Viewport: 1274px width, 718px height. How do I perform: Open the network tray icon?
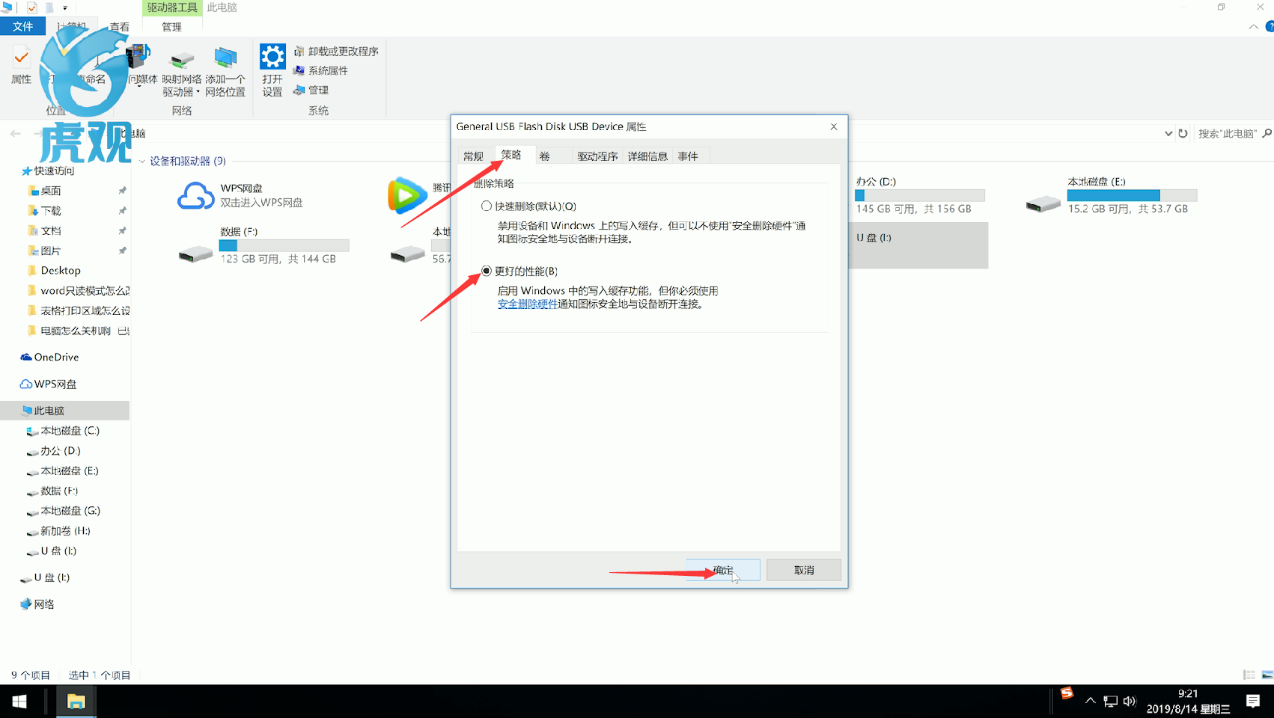click(x=1110, y=702)
